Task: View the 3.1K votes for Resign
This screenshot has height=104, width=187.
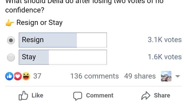Action: coord(164,40)
